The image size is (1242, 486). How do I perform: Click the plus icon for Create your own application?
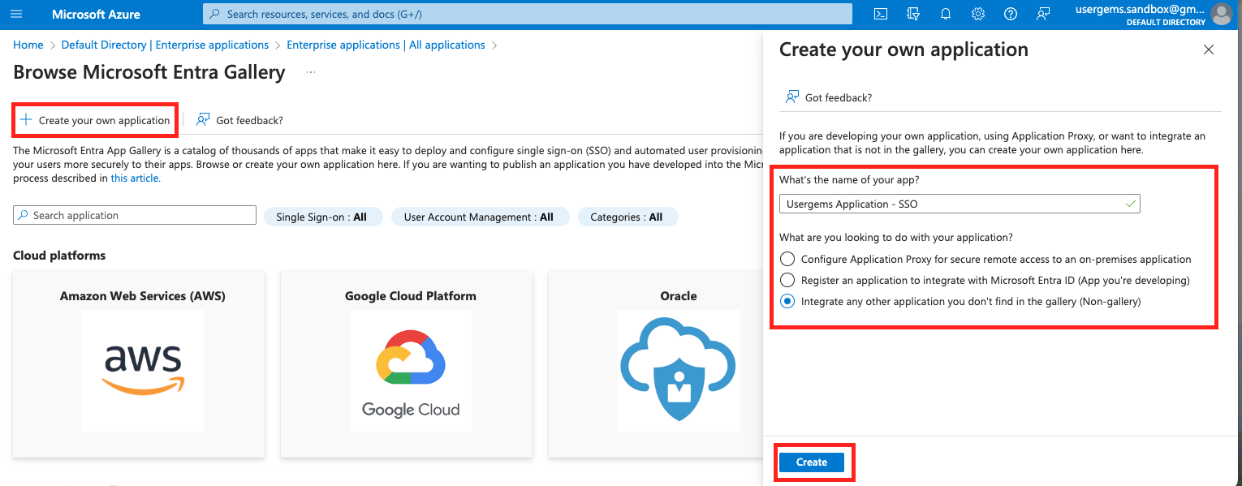coord(26,120)
